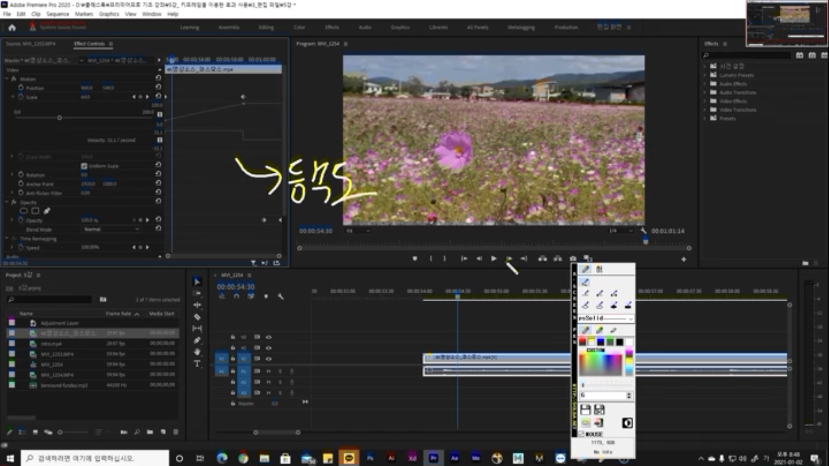Image resolution: width=829 pixels, height=466 pixels.
Task: Select the Razor tool
Action: coord(197,317)
